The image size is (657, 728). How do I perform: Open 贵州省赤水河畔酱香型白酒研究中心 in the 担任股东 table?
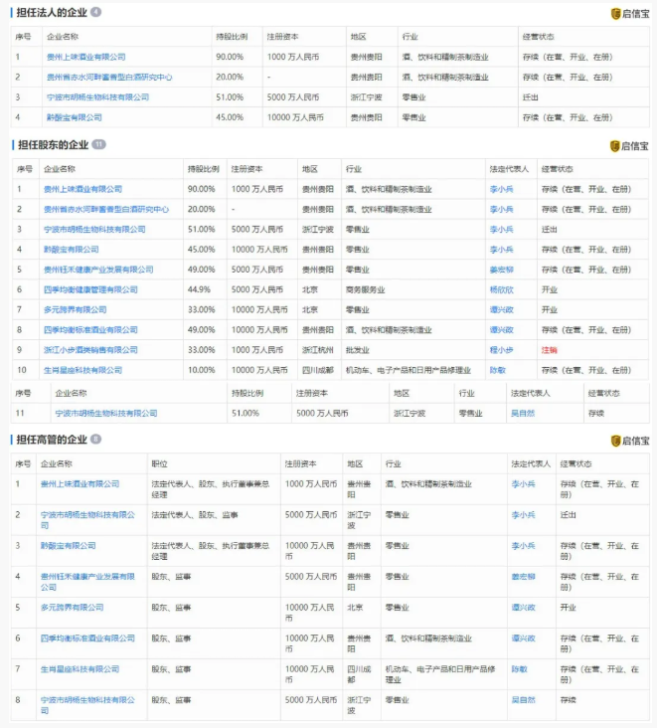click(x=106, y=210)
